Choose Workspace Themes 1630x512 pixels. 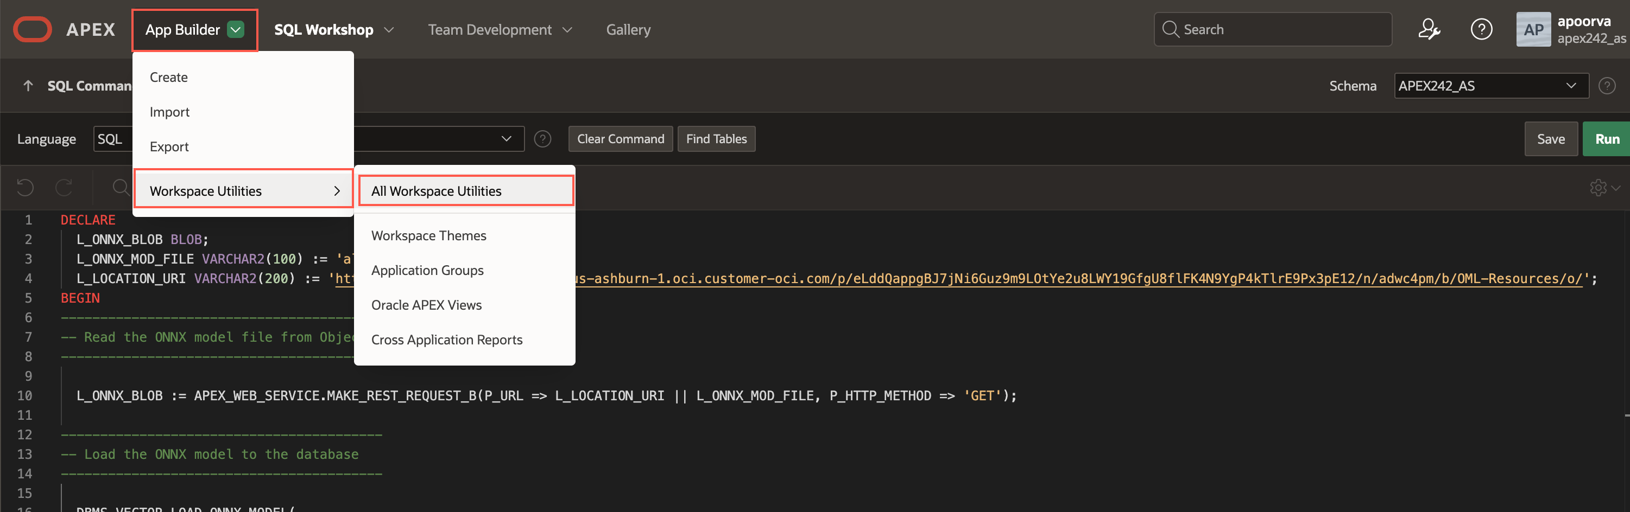pos(465,236)
